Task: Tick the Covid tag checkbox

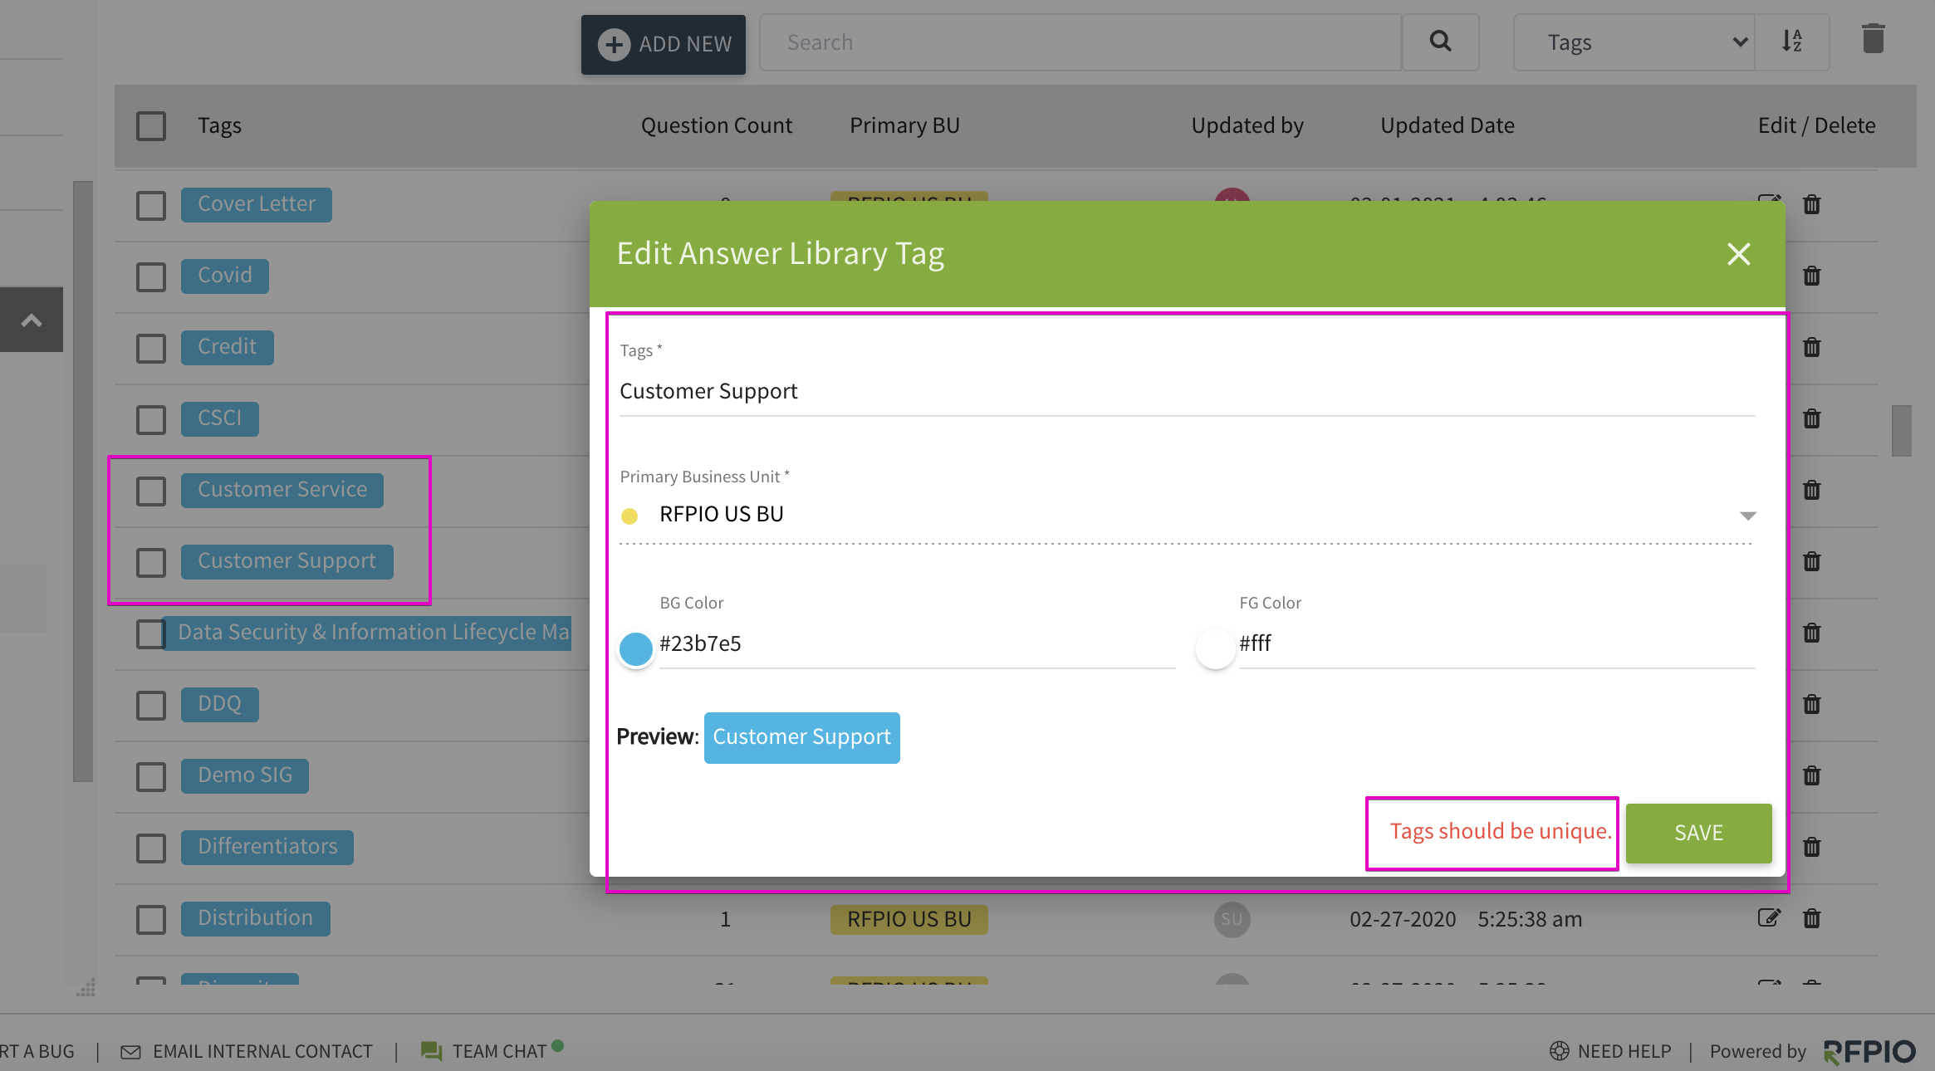Action: coord(151,276)
